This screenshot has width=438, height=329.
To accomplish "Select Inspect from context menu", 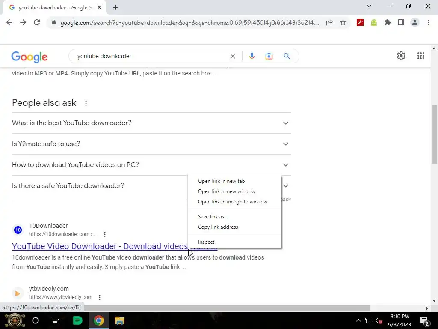I will [235, 242].
